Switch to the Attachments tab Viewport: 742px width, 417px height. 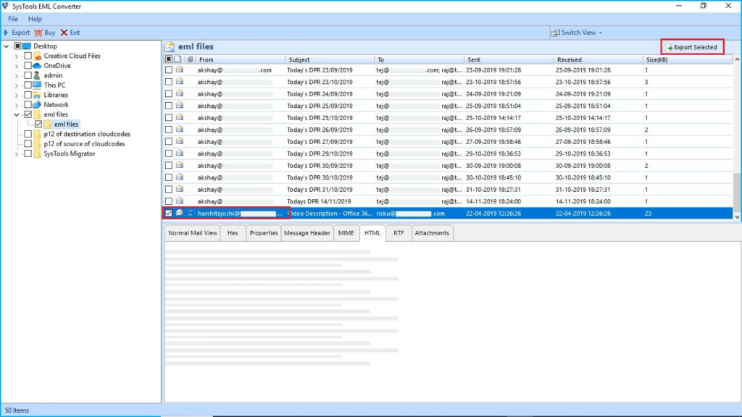pos(431,233)
